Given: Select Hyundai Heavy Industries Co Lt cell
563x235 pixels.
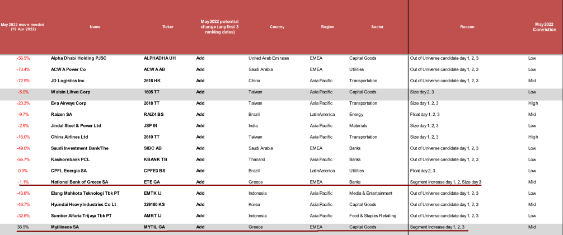Looking at the screenshot, I should coord(83,205).
